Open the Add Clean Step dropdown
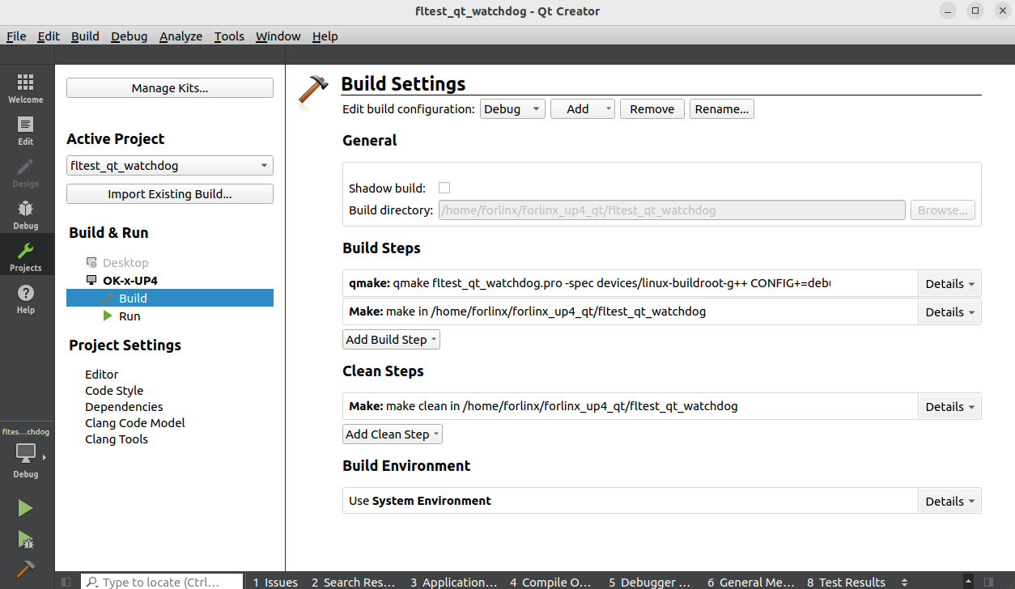Screen dimensions: 1015x589 (393, 434)
